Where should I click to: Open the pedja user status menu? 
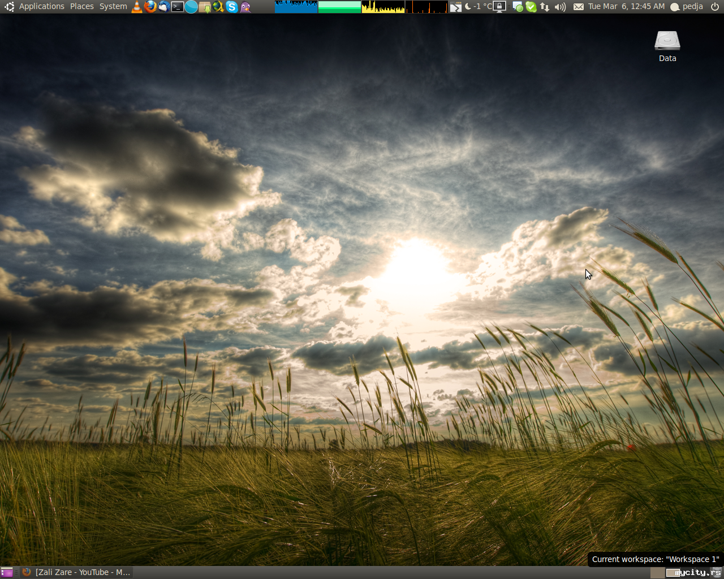(687, 7)
